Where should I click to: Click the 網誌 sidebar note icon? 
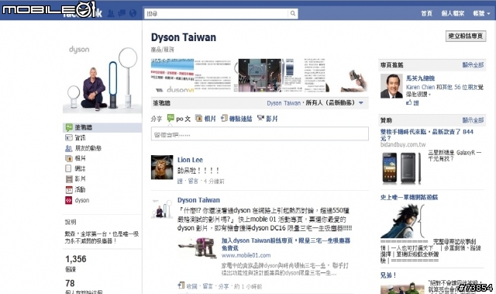[x=69, y=168]
